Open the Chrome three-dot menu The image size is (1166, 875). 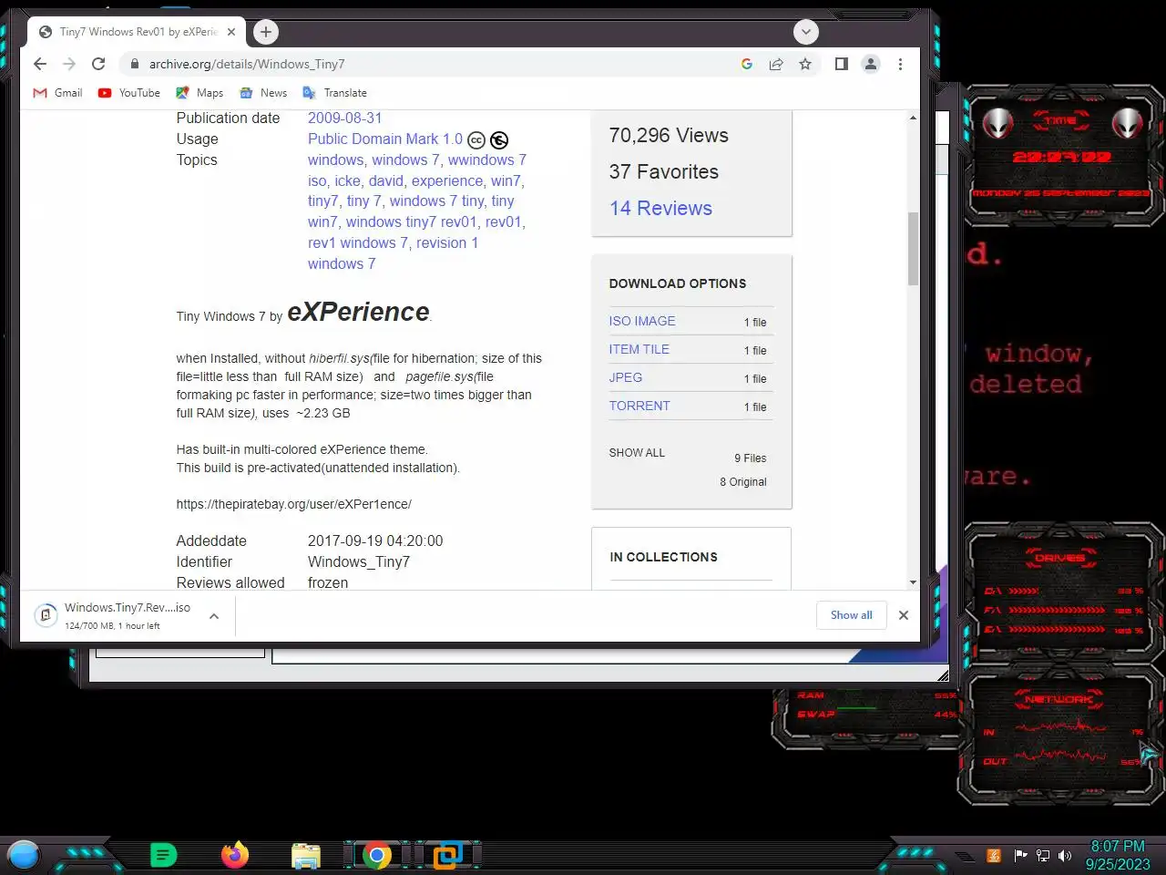[900, 64]
